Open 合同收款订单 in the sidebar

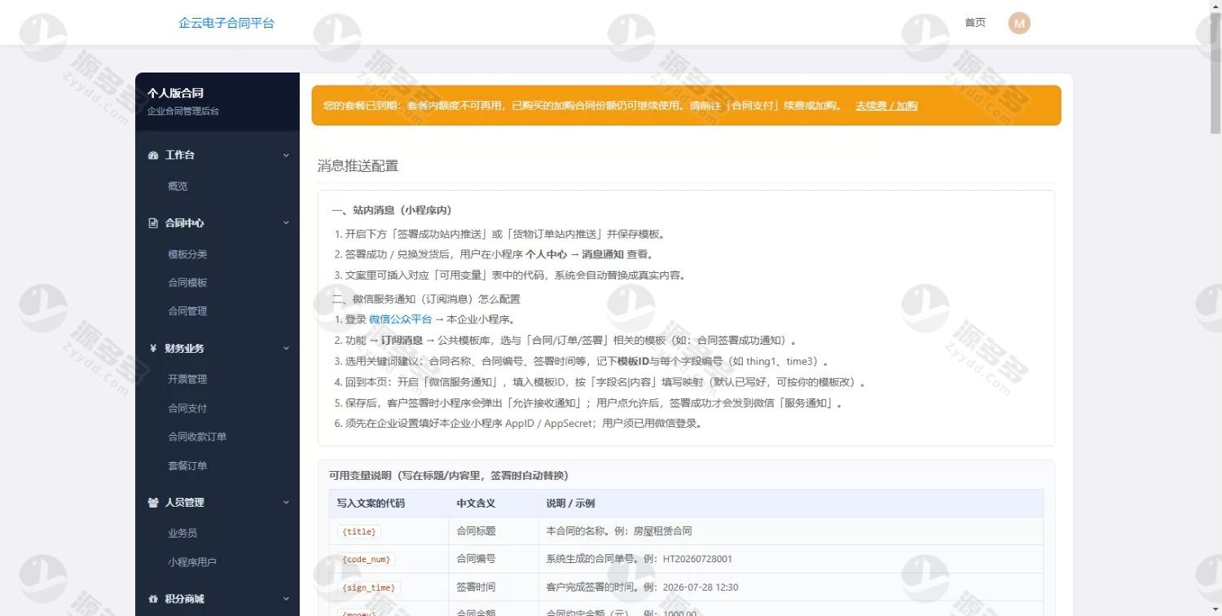pos(197,437)
